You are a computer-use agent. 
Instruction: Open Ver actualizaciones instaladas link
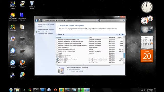[x=46, y=30]
